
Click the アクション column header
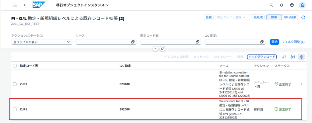coord(261,66)
